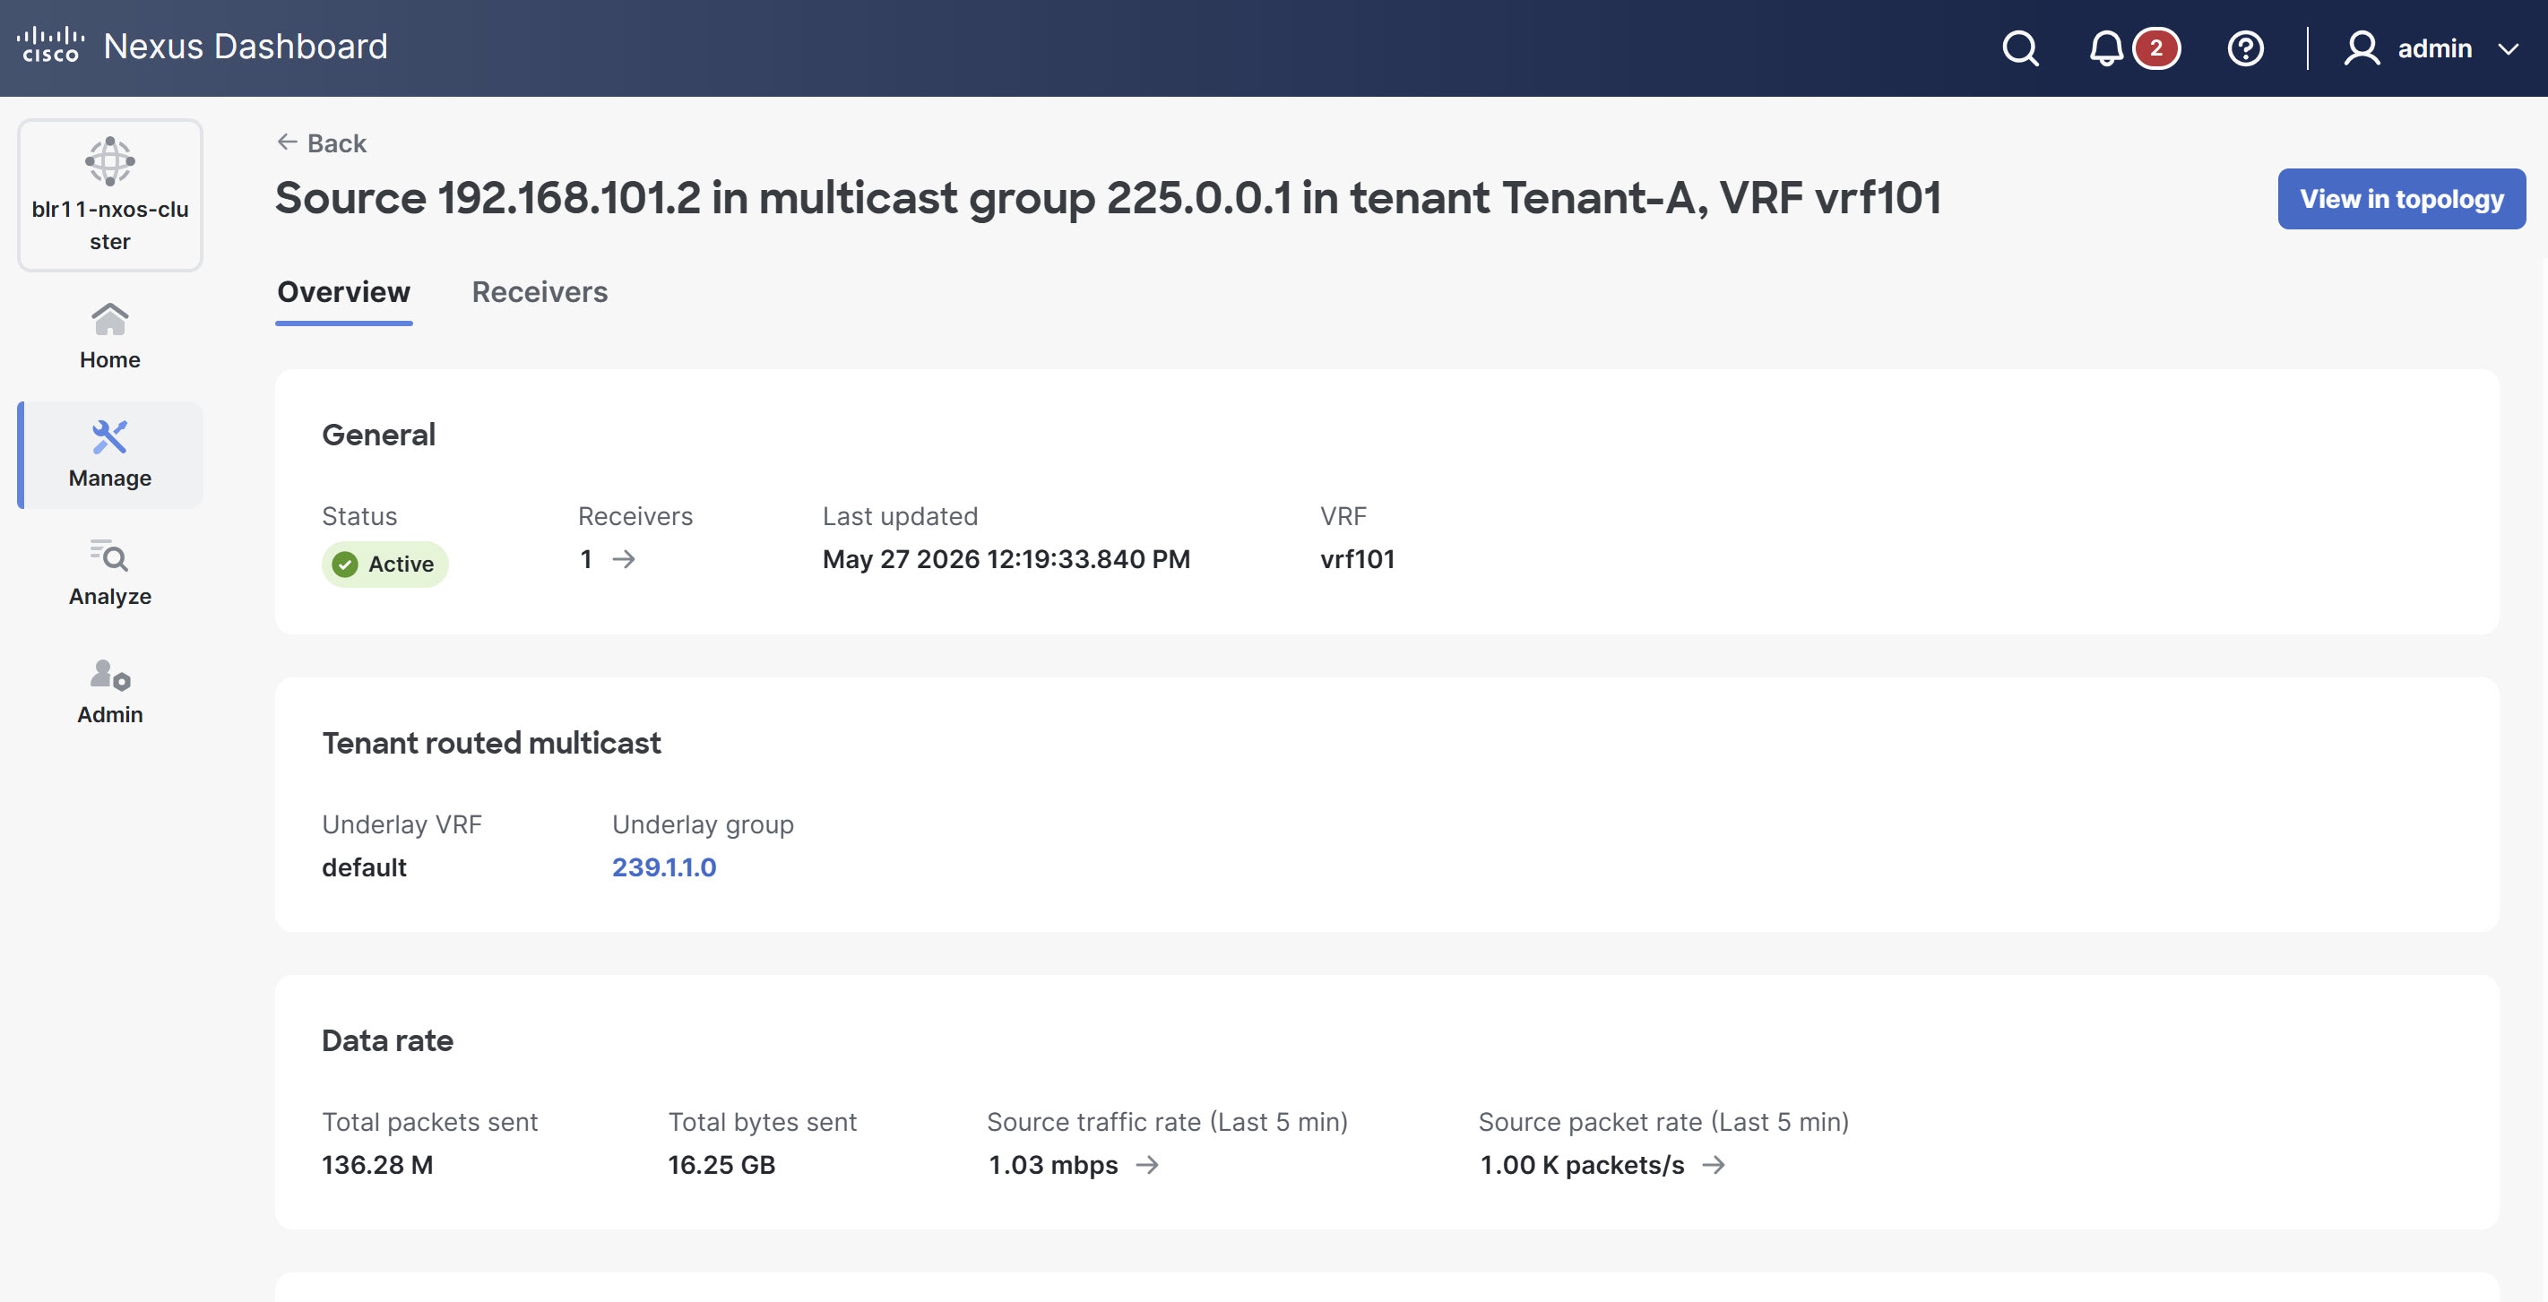This screenshot has width=2548, height=1302.
Task: Open underlay group 239.1.1.0 link
Action: [664, 867]
